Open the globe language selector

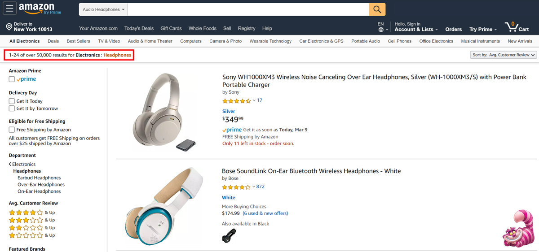coord(381,30)
